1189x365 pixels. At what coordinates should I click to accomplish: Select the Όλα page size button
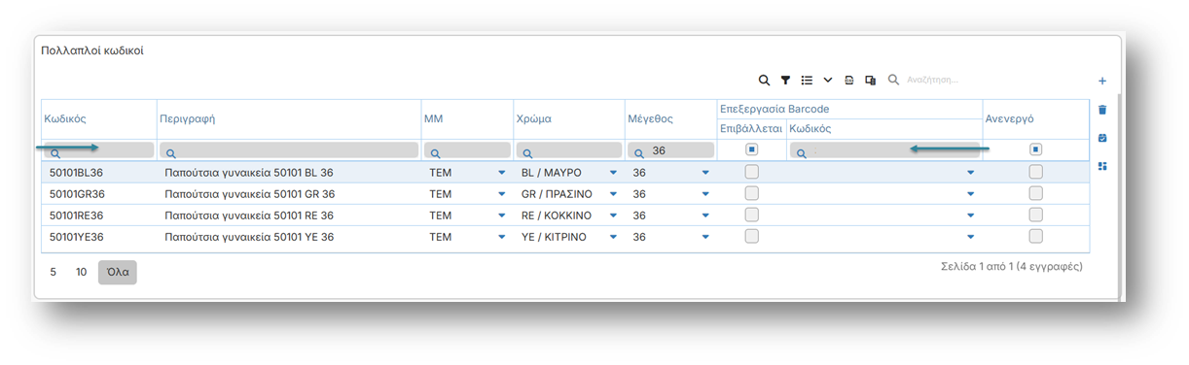pyautogui.click(x=118, y=272)
